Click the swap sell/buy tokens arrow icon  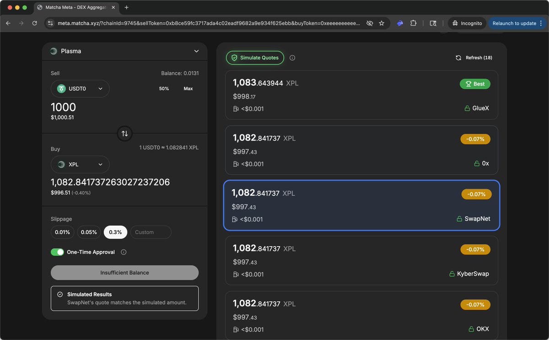124,134
